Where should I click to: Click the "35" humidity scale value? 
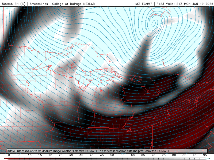click(81, 155)
